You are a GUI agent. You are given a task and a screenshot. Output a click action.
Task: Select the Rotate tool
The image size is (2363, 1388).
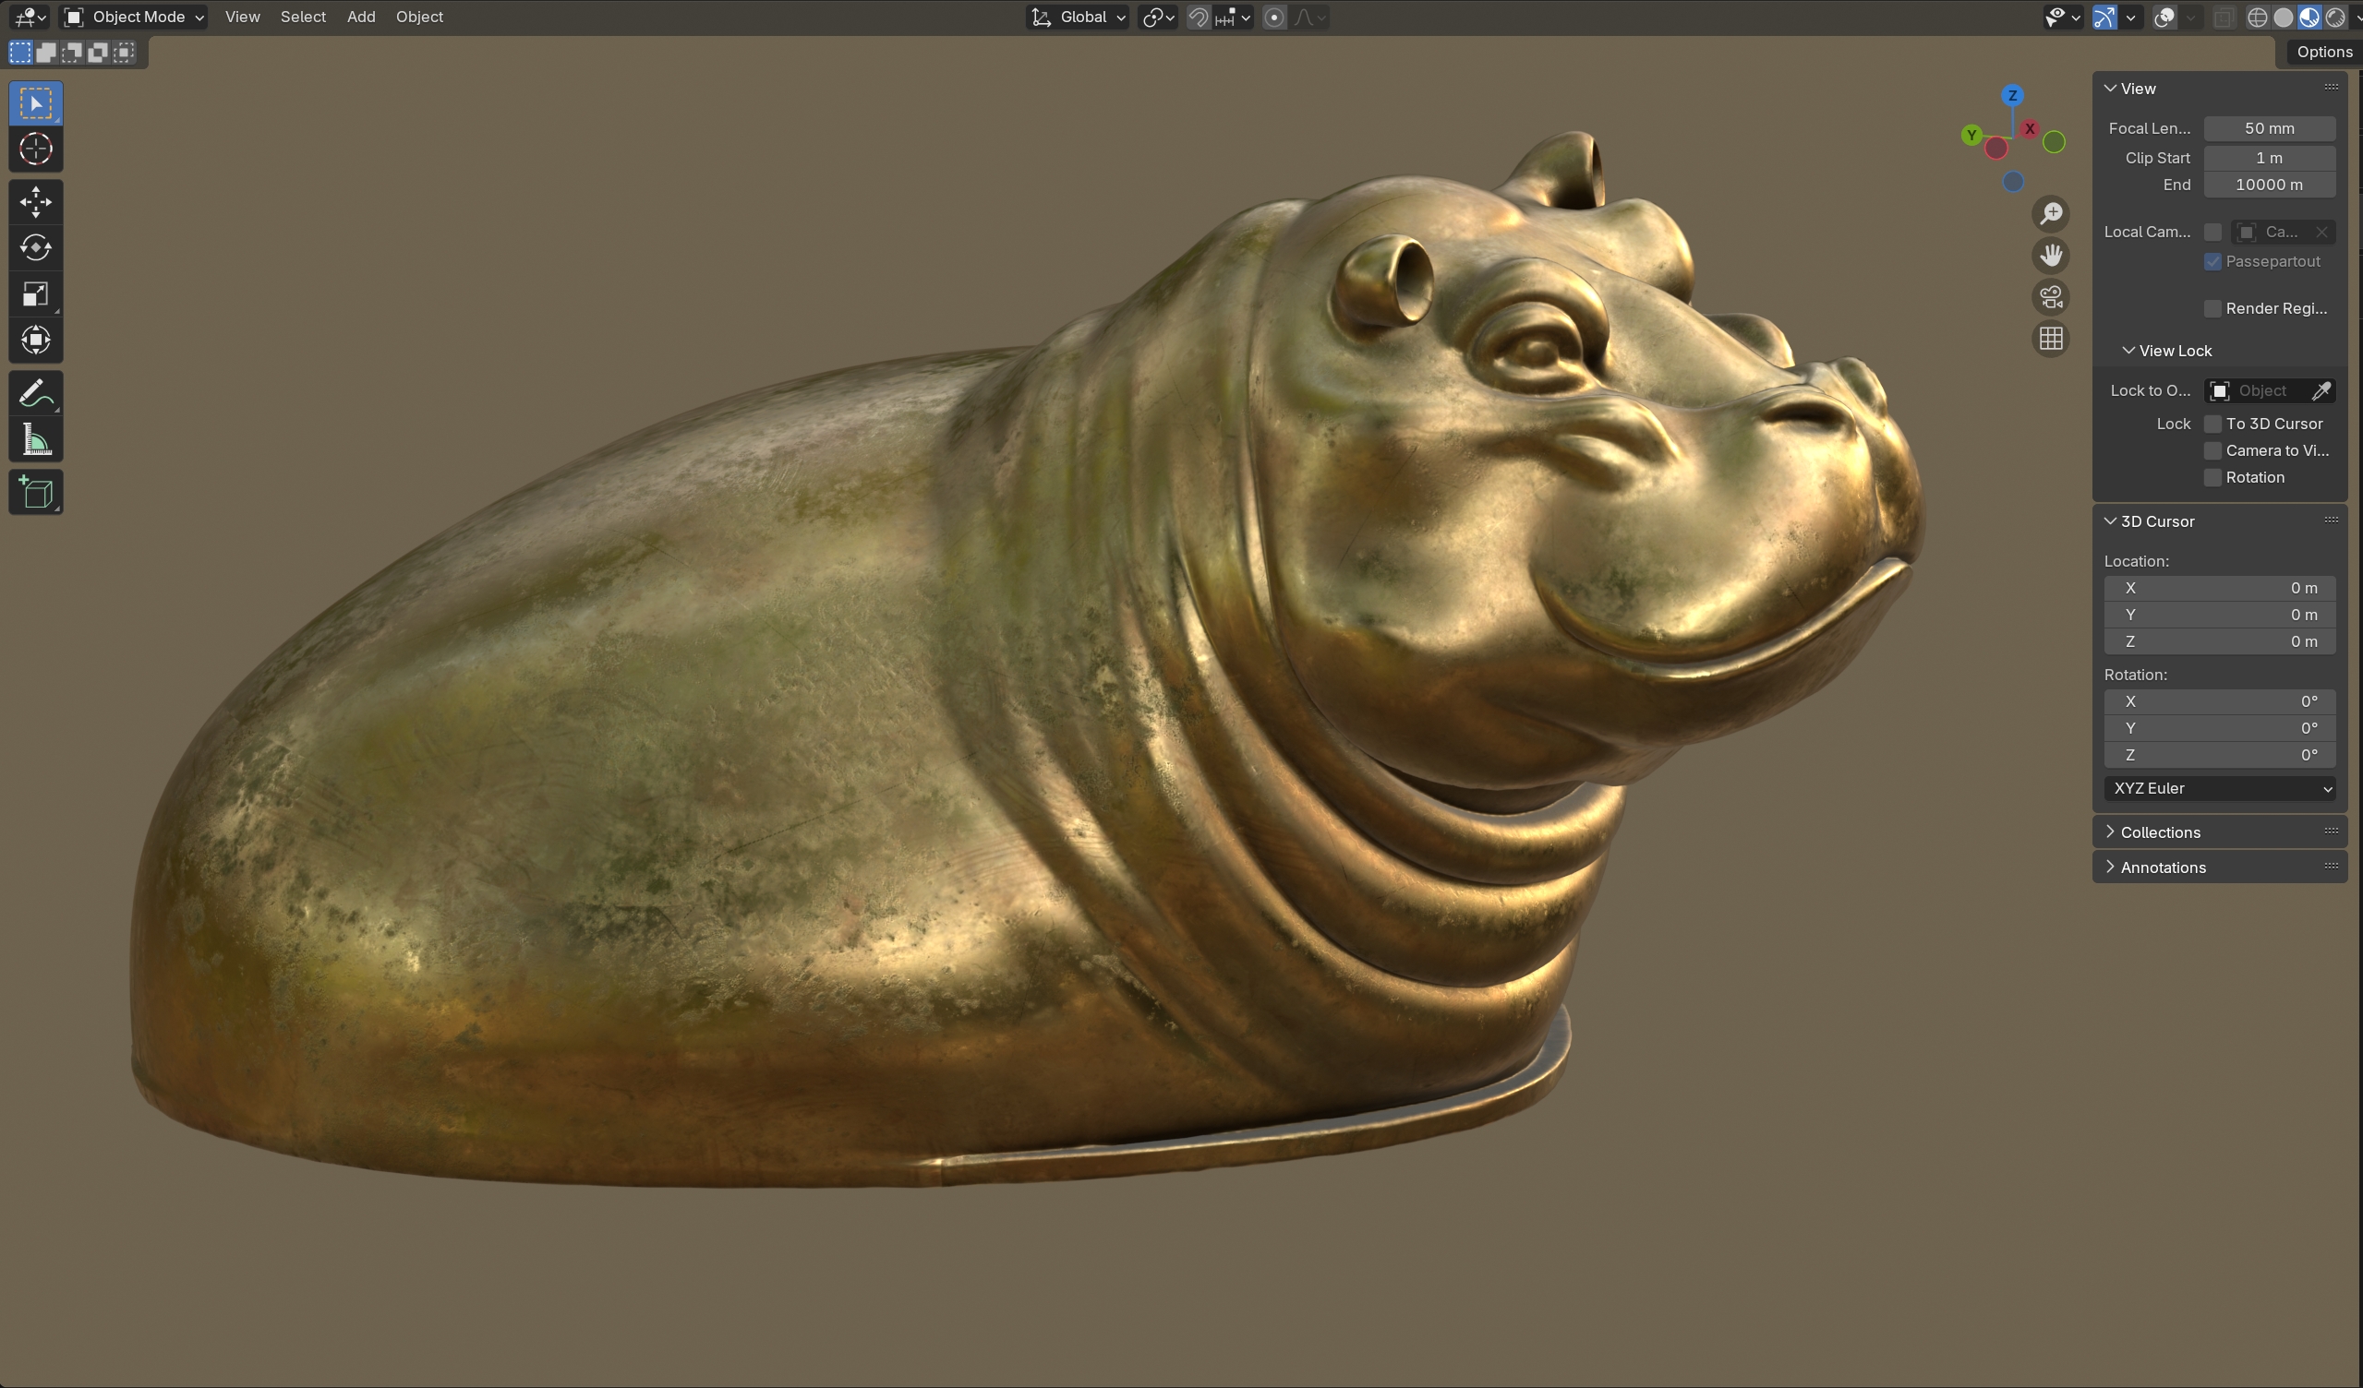pyautogui.click(x=36, y=247)
